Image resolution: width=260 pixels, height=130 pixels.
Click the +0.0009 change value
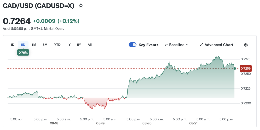(44, 21)
